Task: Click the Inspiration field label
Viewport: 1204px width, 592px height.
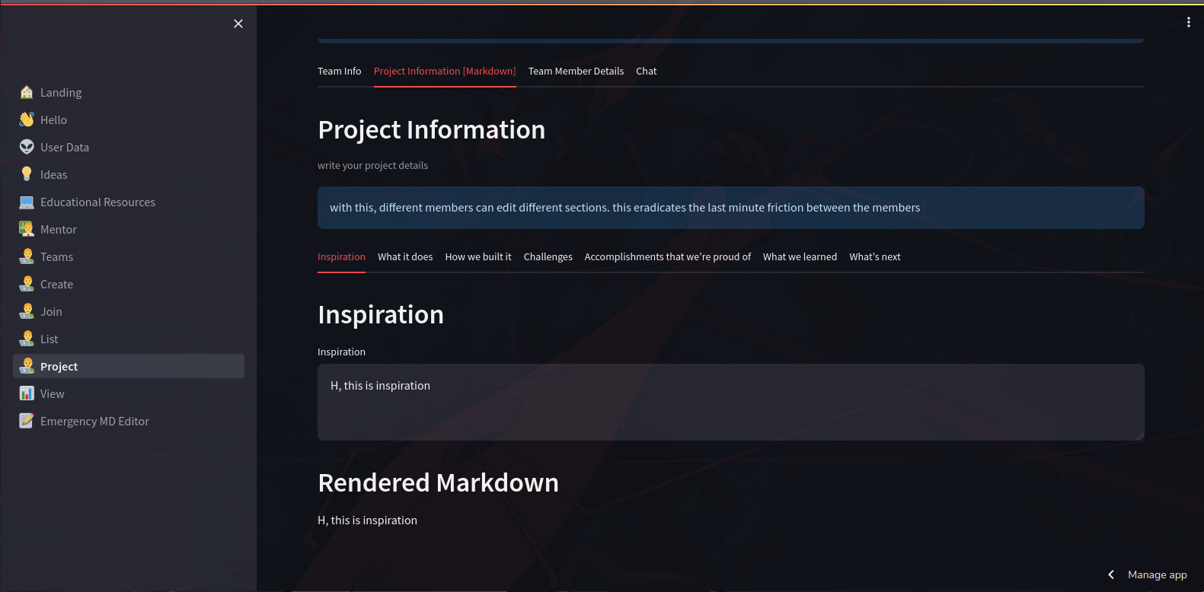Action: pos(341,352)
